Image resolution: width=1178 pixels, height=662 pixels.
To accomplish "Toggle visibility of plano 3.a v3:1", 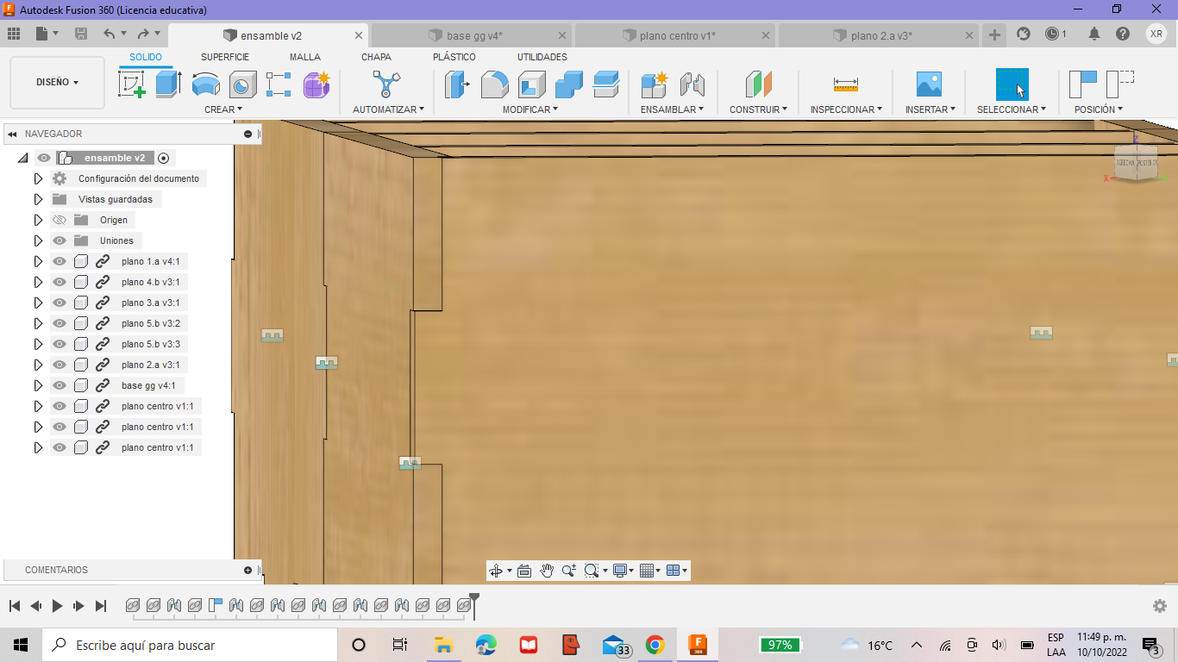I will coord(60,303).
